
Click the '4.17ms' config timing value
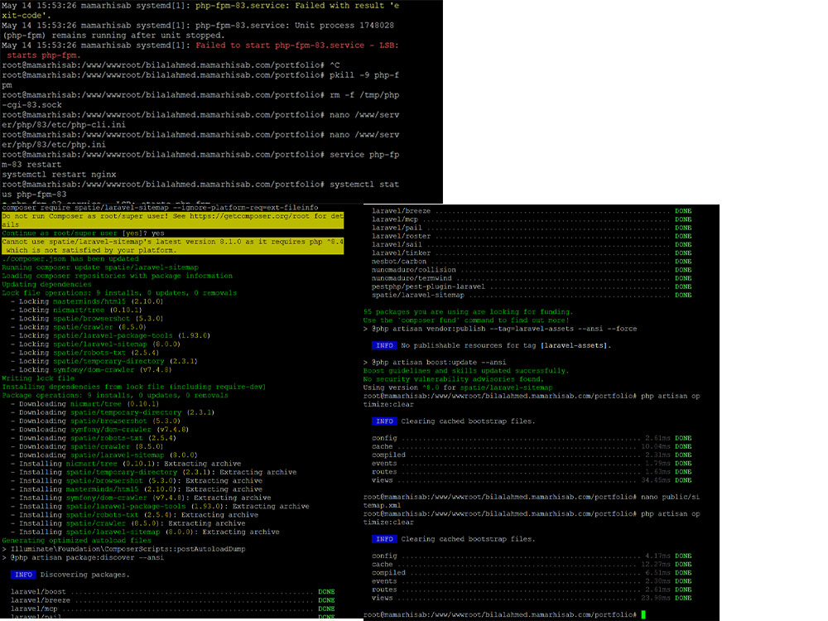[x=657, y=556]
